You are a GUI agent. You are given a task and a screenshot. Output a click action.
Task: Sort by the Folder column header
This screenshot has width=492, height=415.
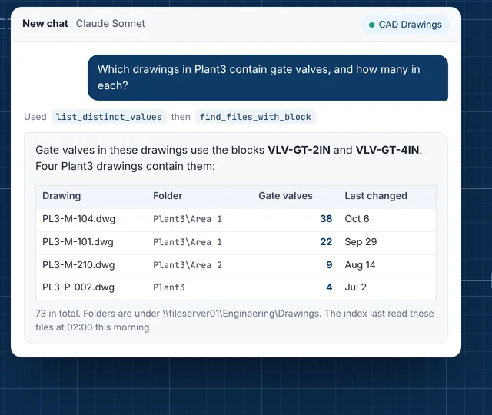(x=168, y=196)
